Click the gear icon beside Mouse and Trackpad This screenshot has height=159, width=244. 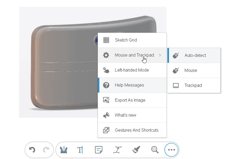click(x=106, y=55)
